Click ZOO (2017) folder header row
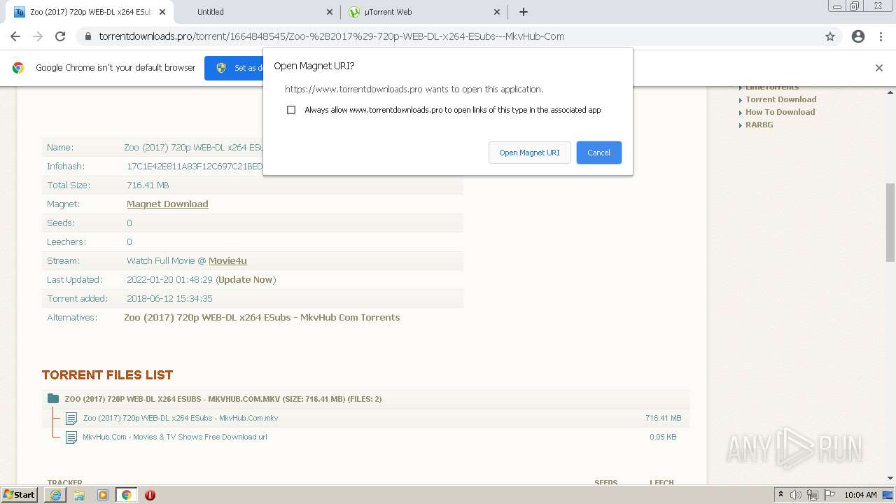The width and height of the screenshot is (896, 504). coord(365,399)
